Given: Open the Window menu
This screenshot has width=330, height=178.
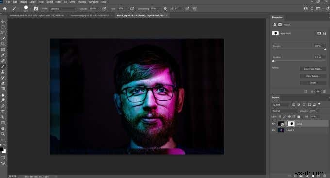Looking at the screenshot, I should click(x=93, y=2).
